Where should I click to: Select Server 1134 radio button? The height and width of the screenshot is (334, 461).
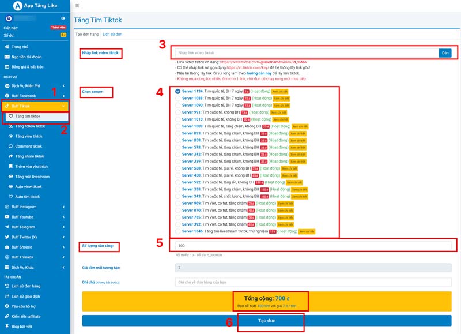click(x=177, y=91)
